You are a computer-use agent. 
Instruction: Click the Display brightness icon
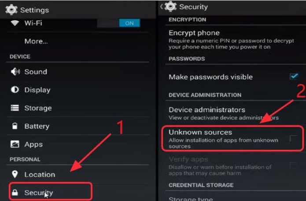(15, 90)
